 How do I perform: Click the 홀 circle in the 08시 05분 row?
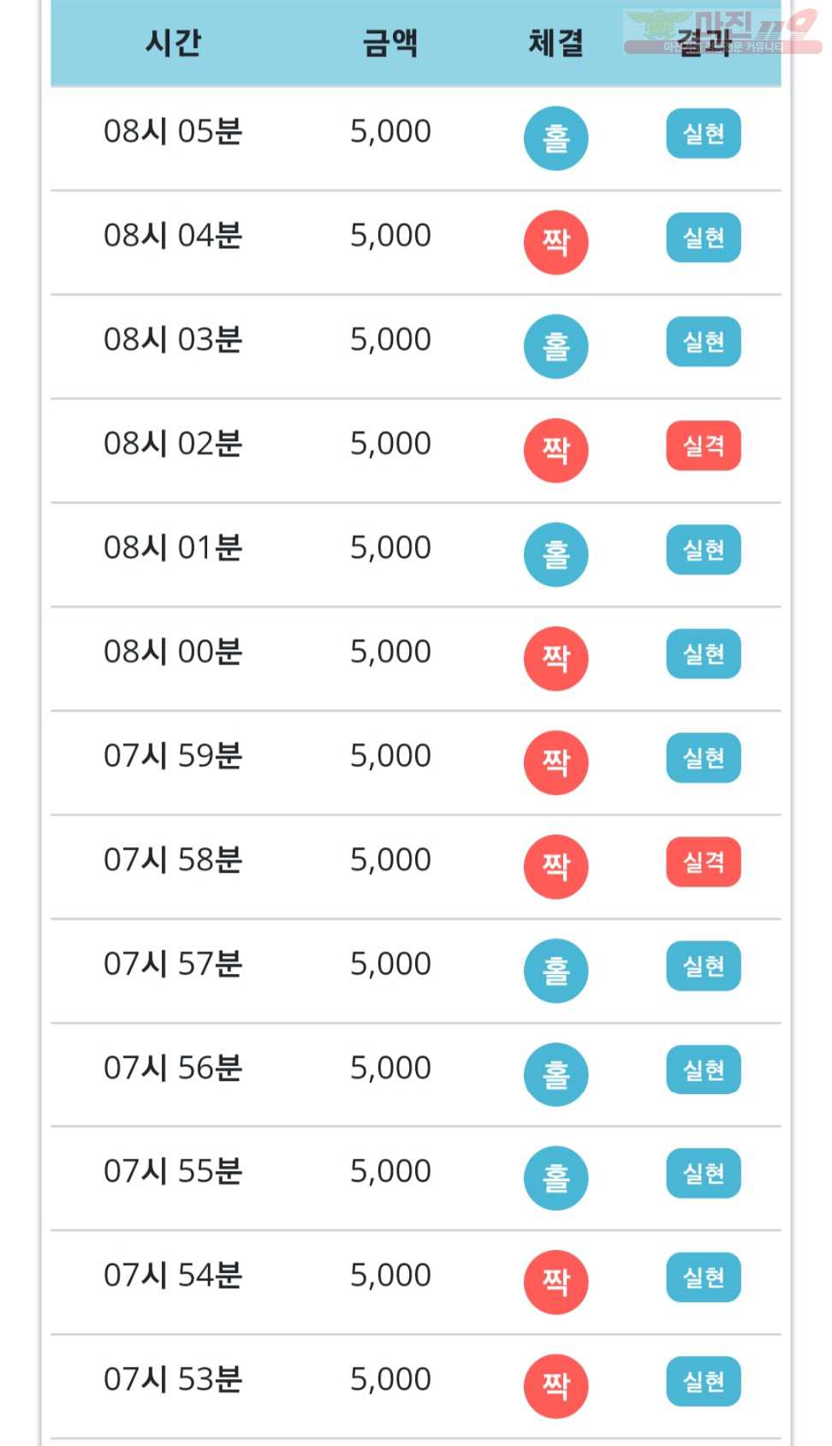coord(556,138)
